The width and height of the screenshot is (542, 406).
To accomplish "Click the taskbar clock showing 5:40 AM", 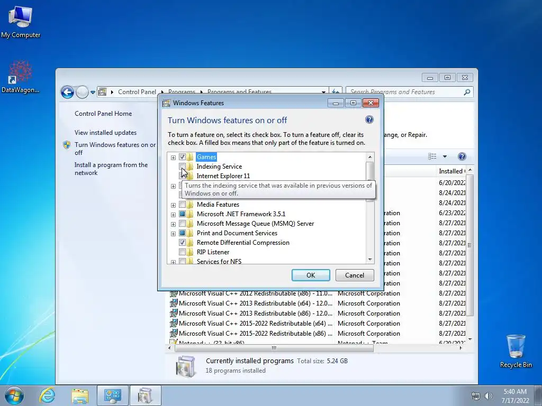I will pyautogui.click(x=515, y=396).
